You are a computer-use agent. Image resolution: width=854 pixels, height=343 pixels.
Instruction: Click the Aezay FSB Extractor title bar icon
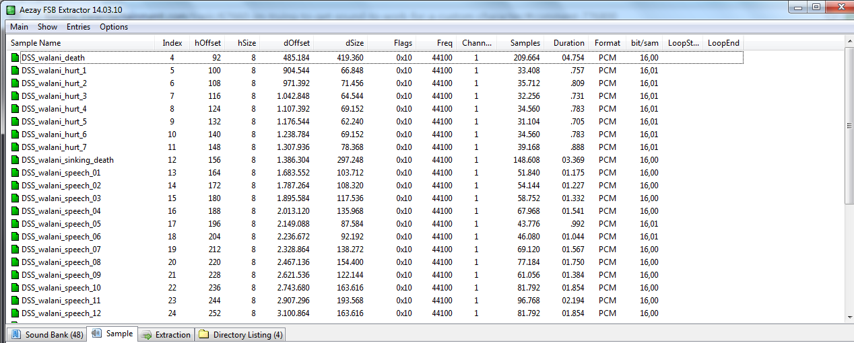pos(11,9)
